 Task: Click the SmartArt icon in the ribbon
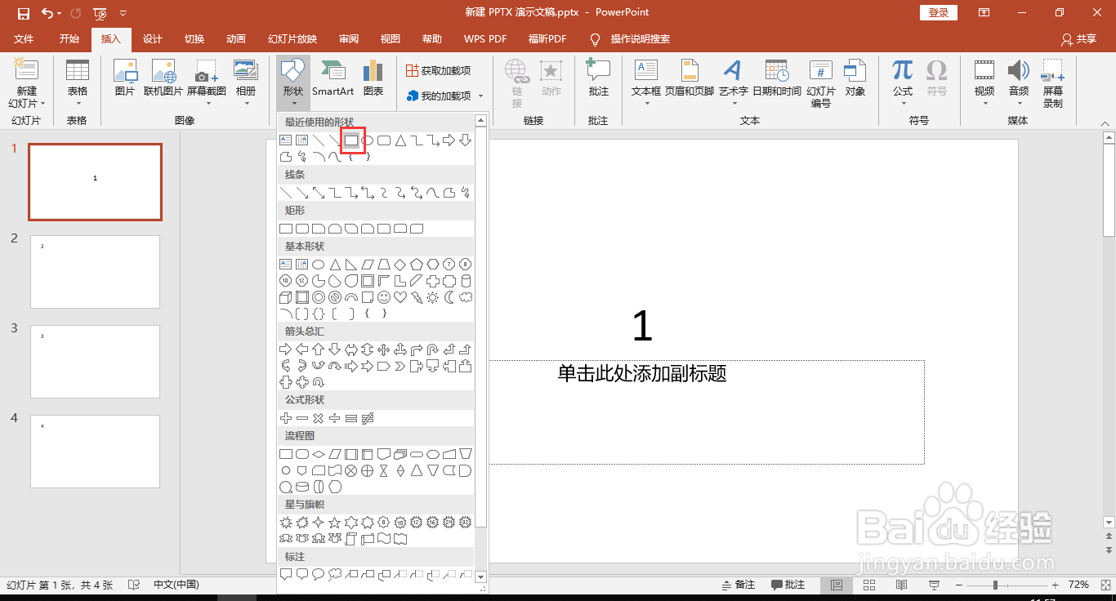[333, 78]
